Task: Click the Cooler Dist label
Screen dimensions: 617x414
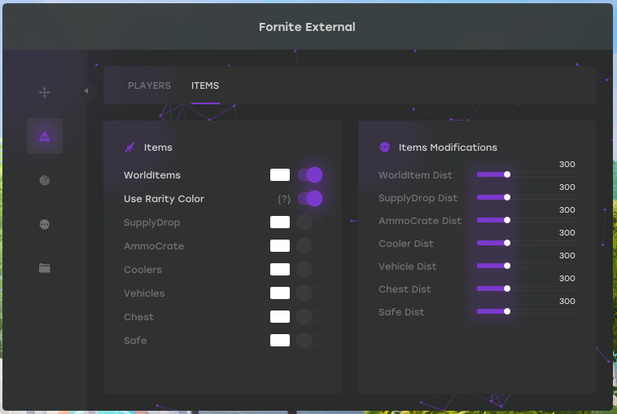Action: 406,244
